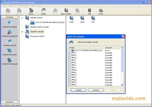Image resolution: width=152 pixels, height=107 pixels.
Task: Collapse the Unidades CD/DVD tree branch
Action: pos(22,18)
